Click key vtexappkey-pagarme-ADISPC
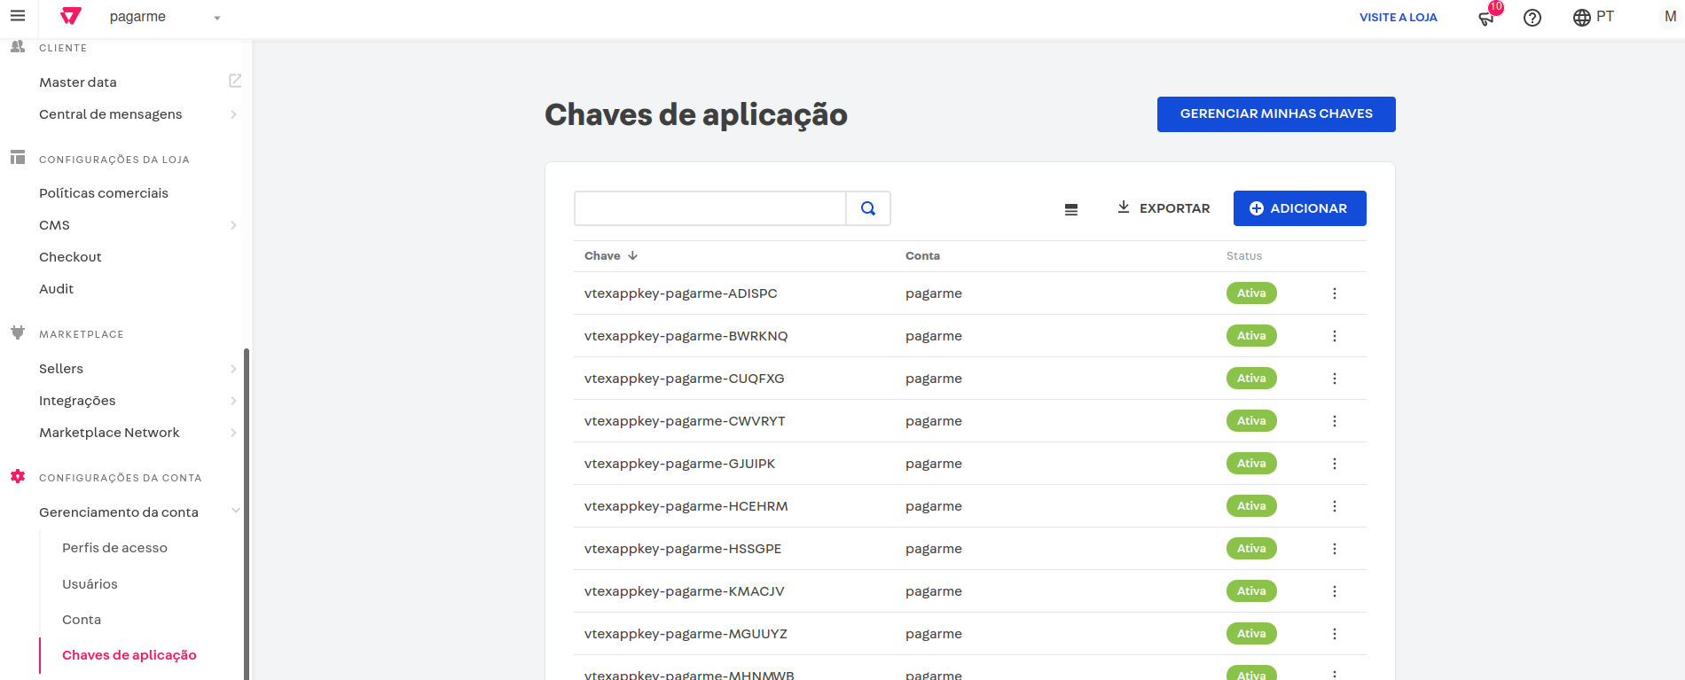 point(680,293)
